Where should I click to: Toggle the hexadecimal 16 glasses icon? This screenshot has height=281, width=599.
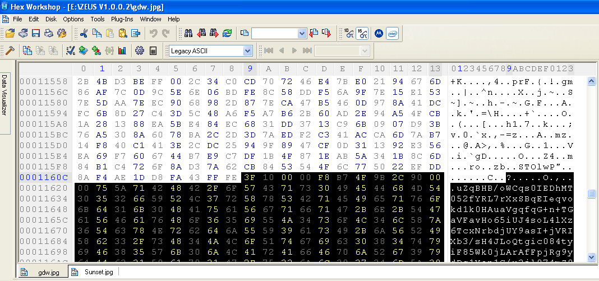[362, 34]
